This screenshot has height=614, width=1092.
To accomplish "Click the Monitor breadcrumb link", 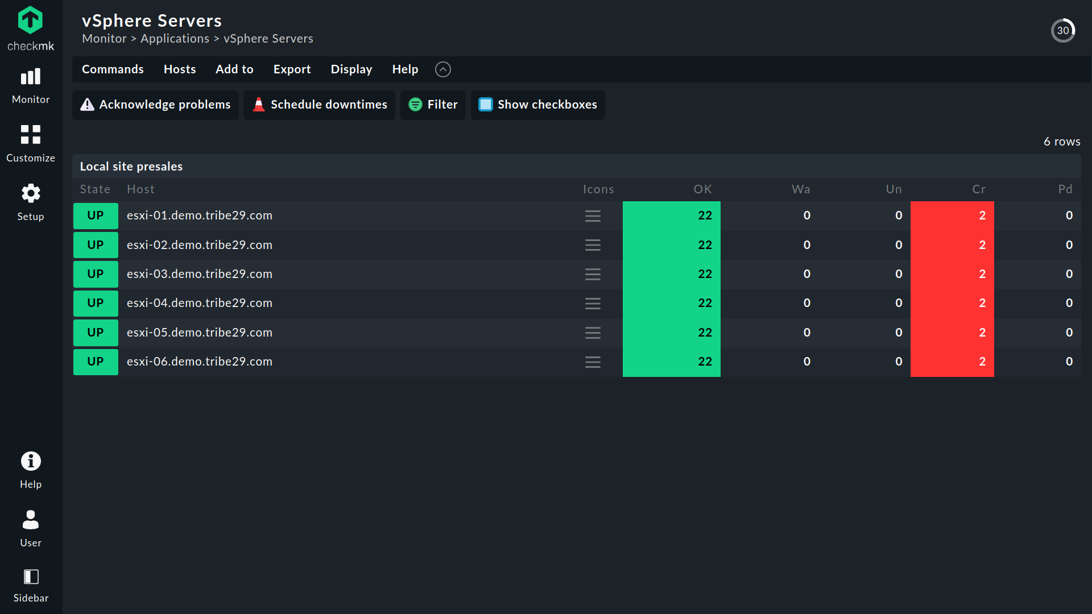I will pyautogui.click(x=104, y=39).
